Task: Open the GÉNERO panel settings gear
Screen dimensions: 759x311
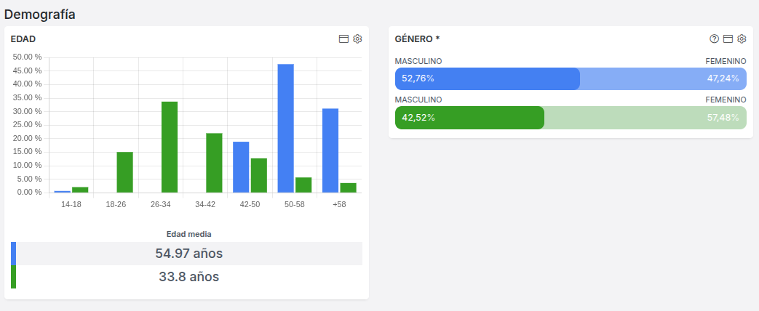Action: point(742,39)
